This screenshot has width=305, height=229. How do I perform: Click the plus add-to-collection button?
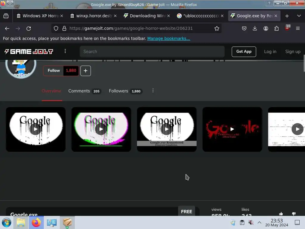coord(85,71)
